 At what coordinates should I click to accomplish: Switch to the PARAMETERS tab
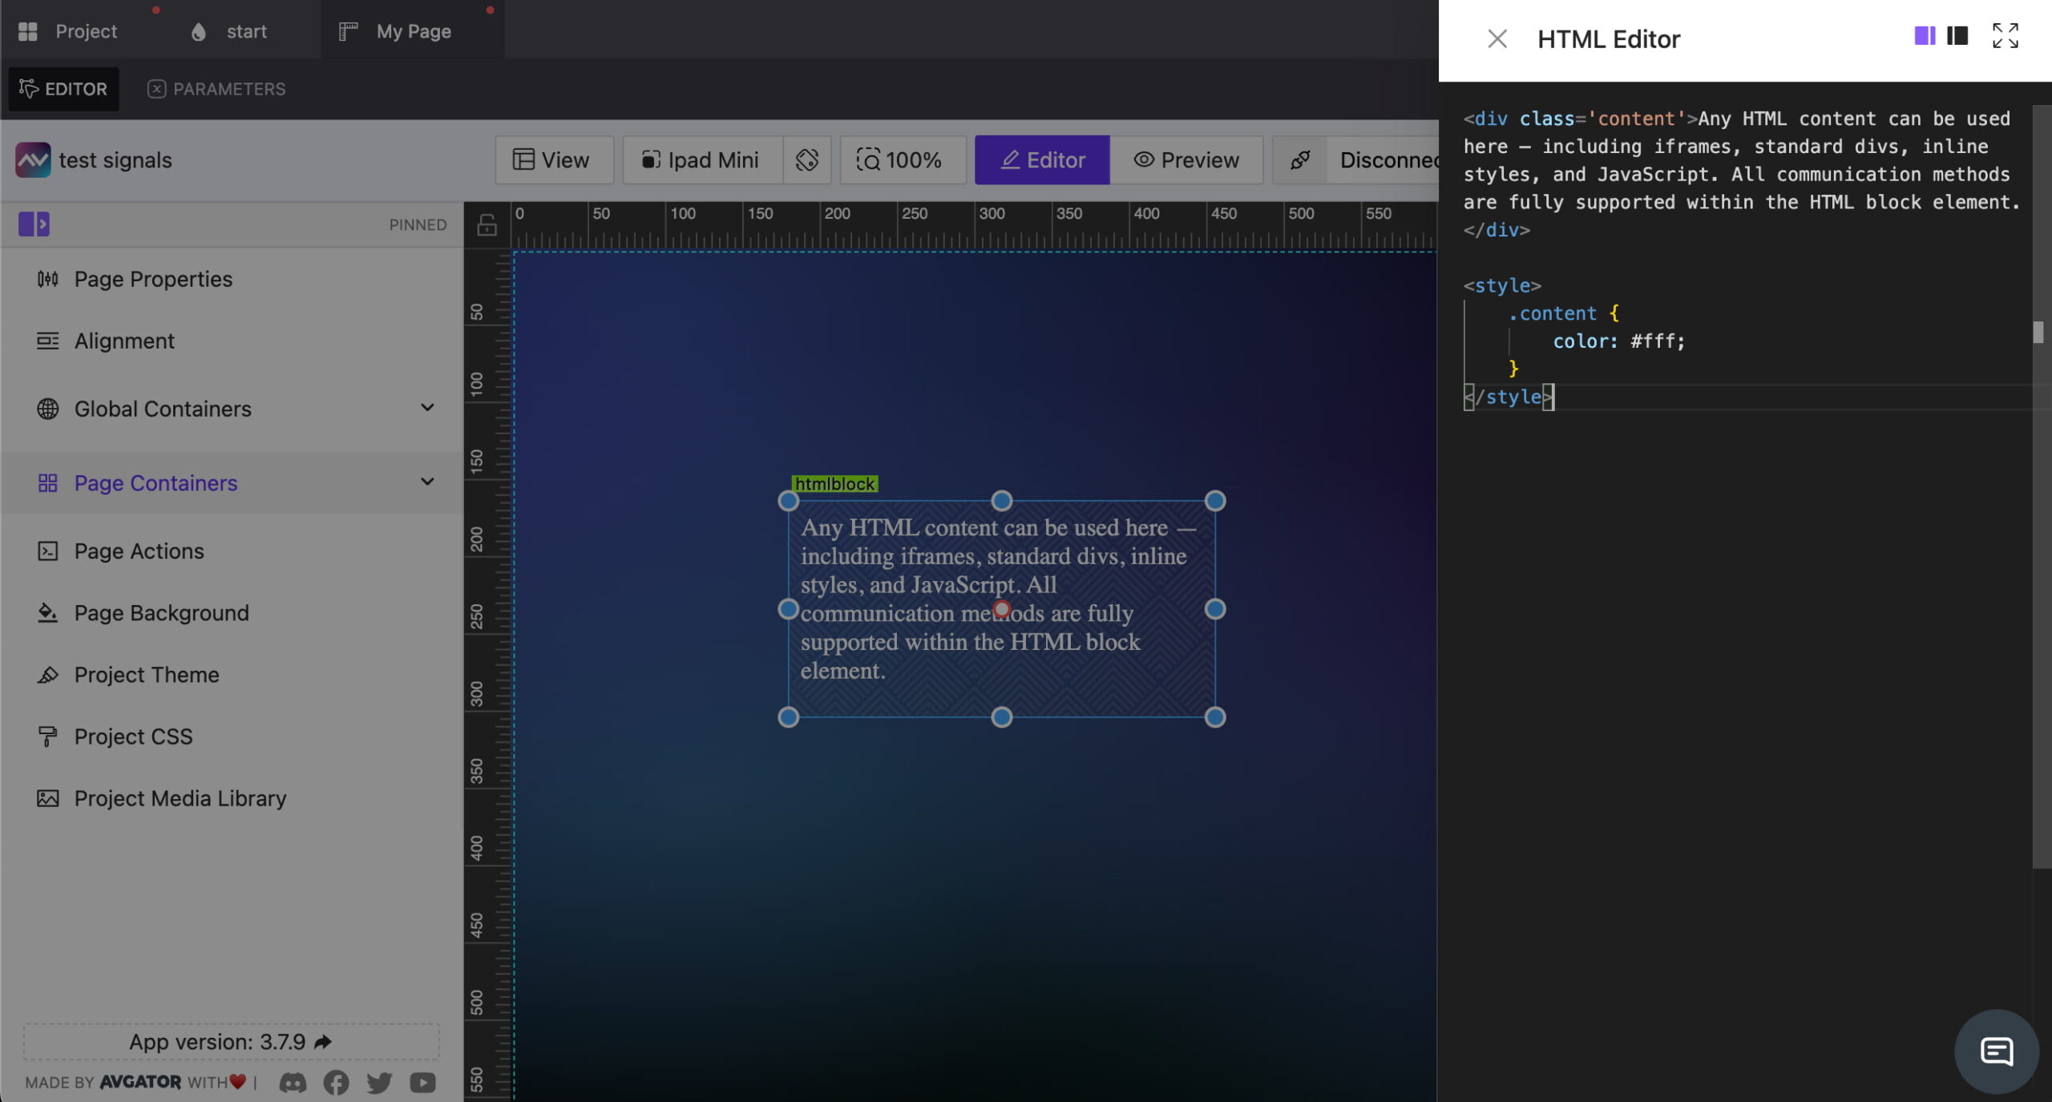coord(216,89)
